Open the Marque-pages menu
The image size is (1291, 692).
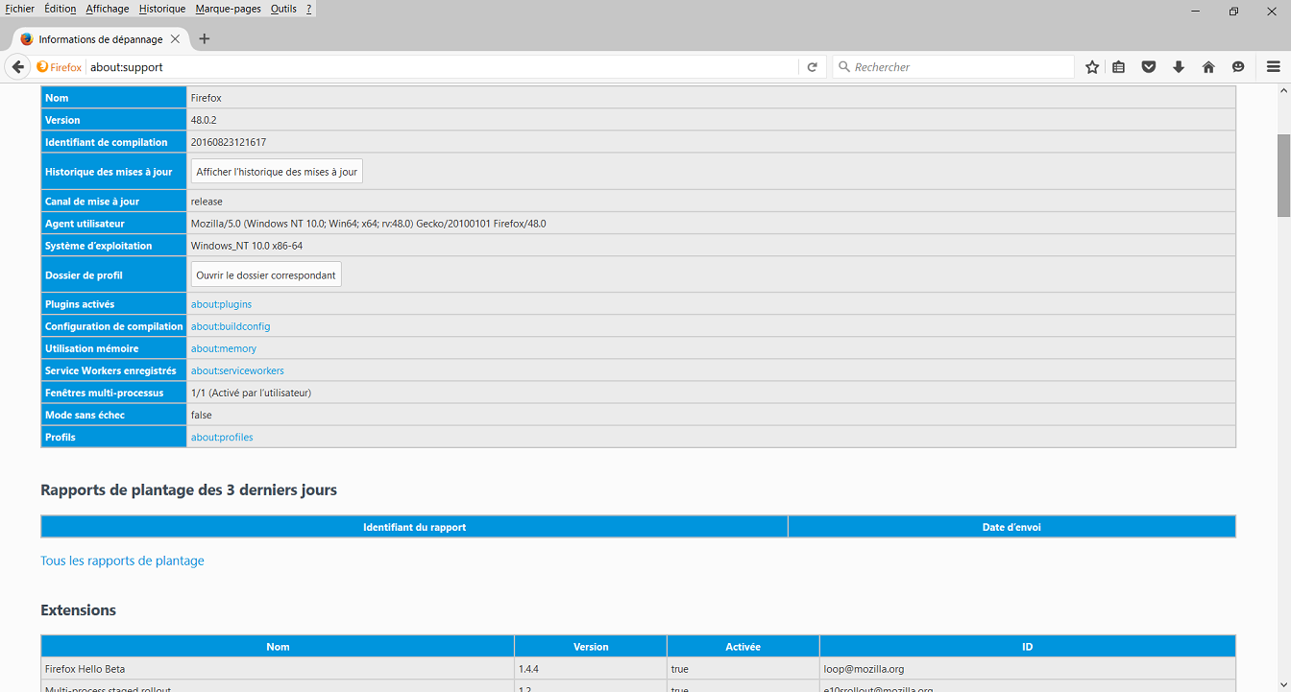tap(229, 9)
